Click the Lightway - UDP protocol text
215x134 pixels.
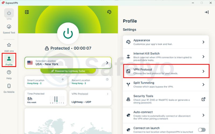pos(81,102)
